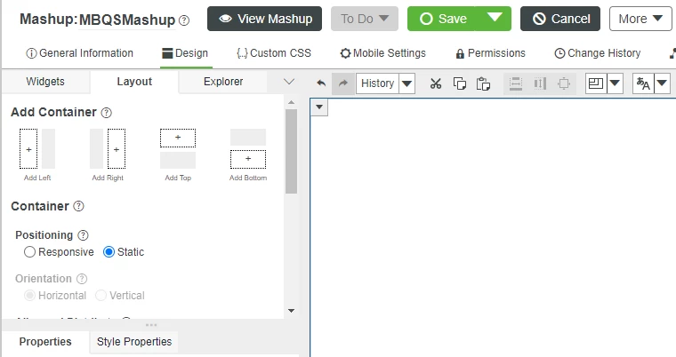Switch to the Explorer panel tab

pos(223,82)
